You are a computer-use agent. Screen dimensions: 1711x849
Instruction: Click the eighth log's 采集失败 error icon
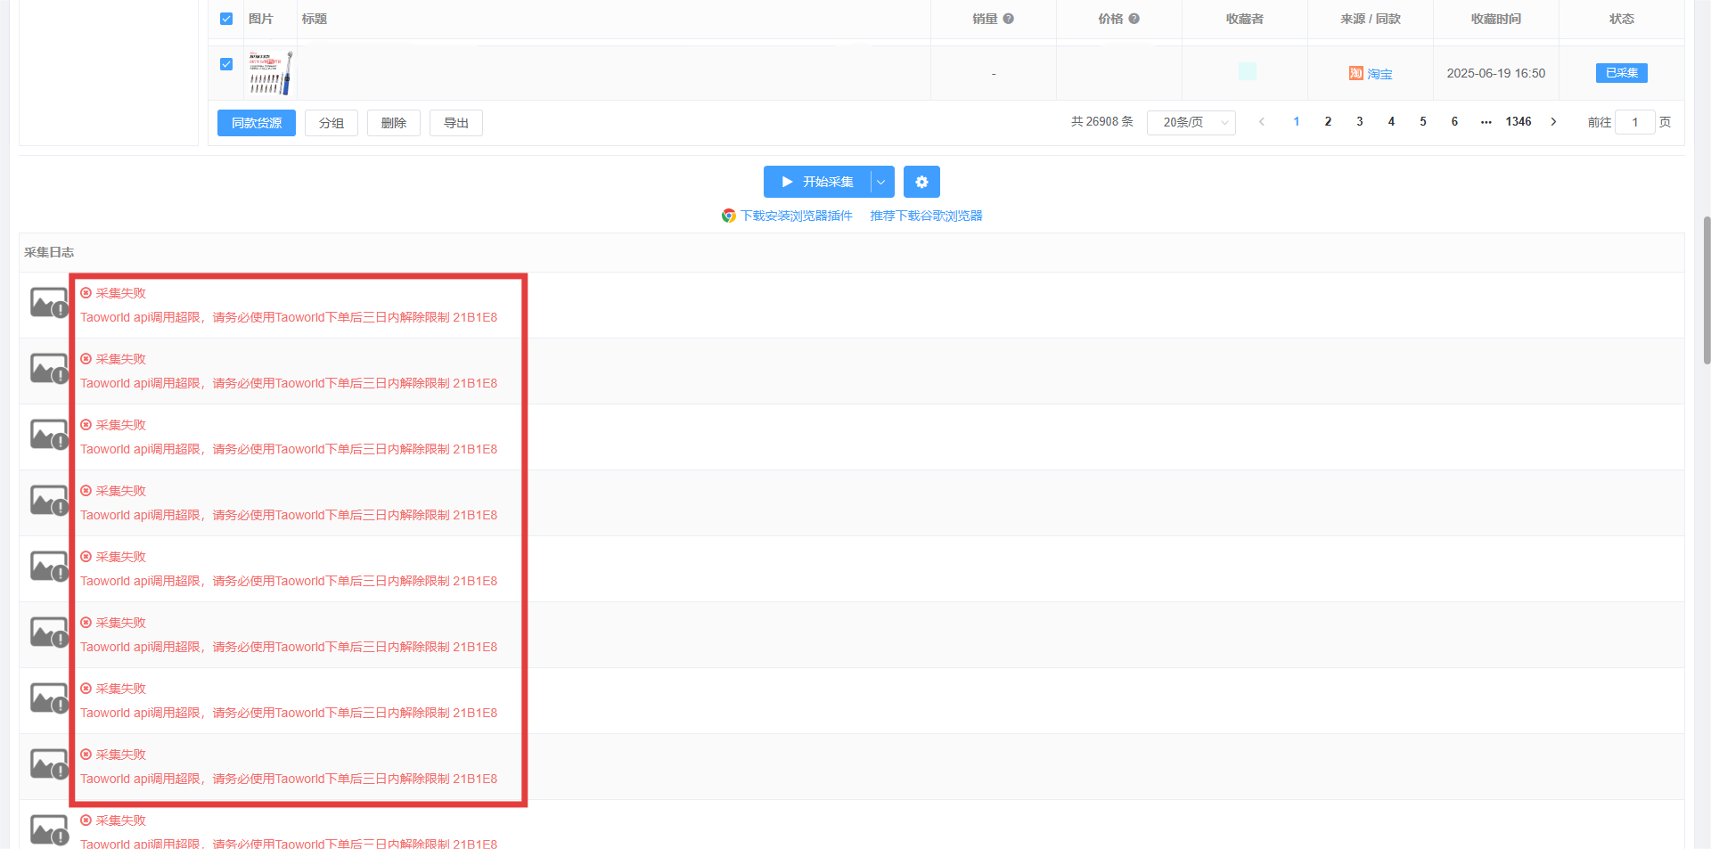point(86,755)
